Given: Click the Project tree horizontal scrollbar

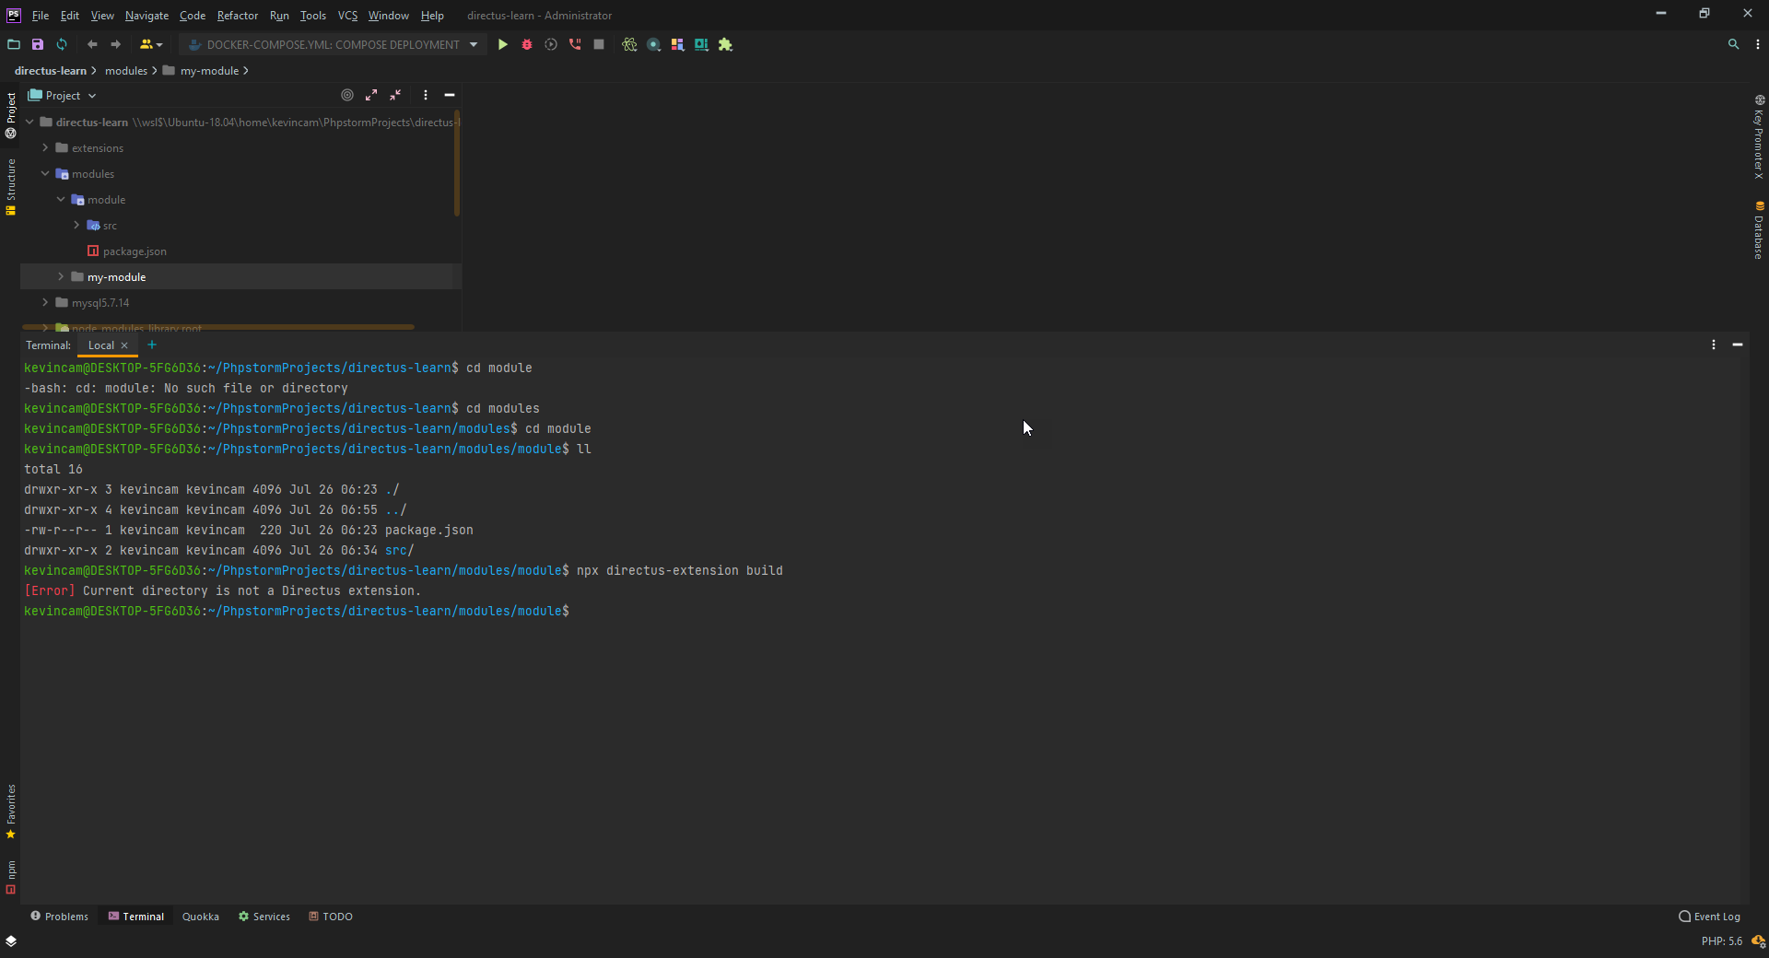Looking at the screenshot, I should pyautogui.click(x=218, y=326).
